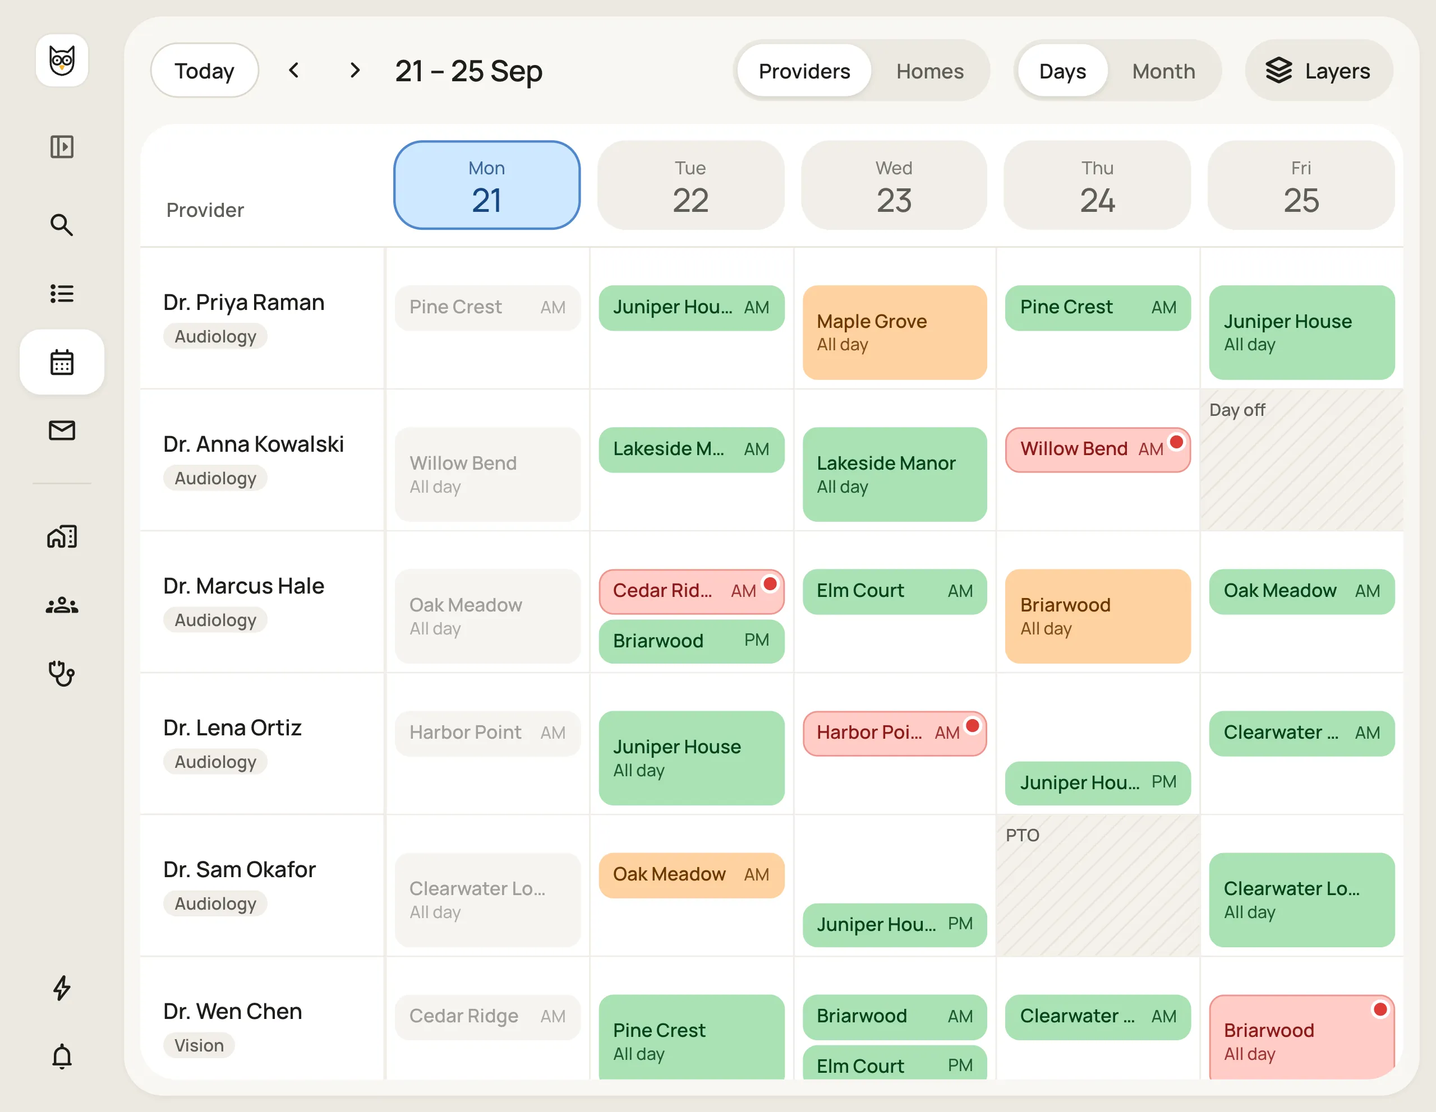
Task: Open Dr. Priya Raman's Thursday Pine Crest shift
Action: pyautogui.click(x=1097, y=307)
